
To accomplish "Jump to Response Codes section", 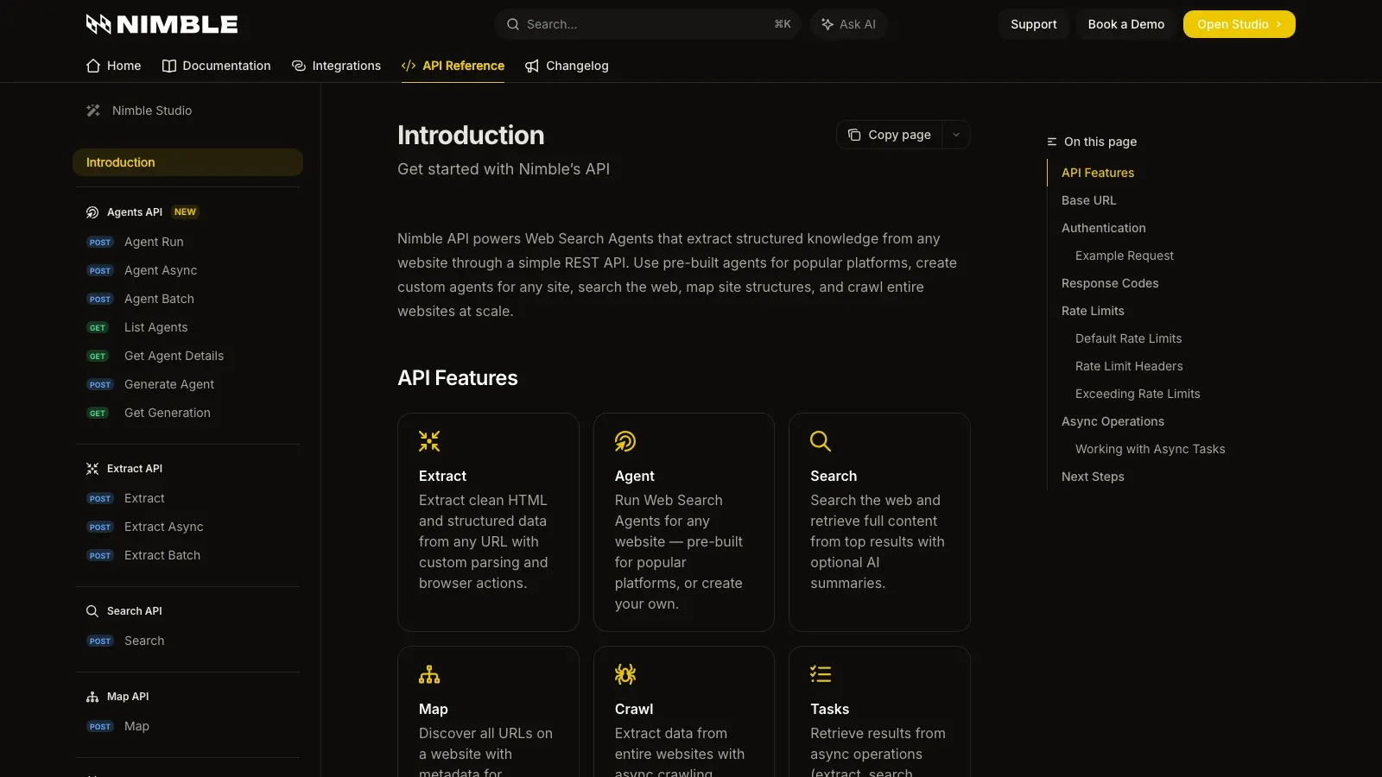I will [x=1110, y=283].
